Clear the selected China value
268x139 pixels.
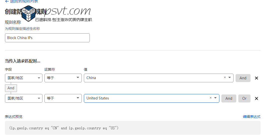(225, 78)
